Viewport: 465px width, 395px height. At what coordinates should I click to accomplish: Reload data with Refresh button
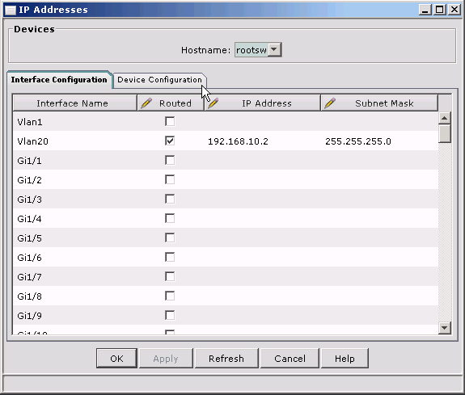pos(226,359)
